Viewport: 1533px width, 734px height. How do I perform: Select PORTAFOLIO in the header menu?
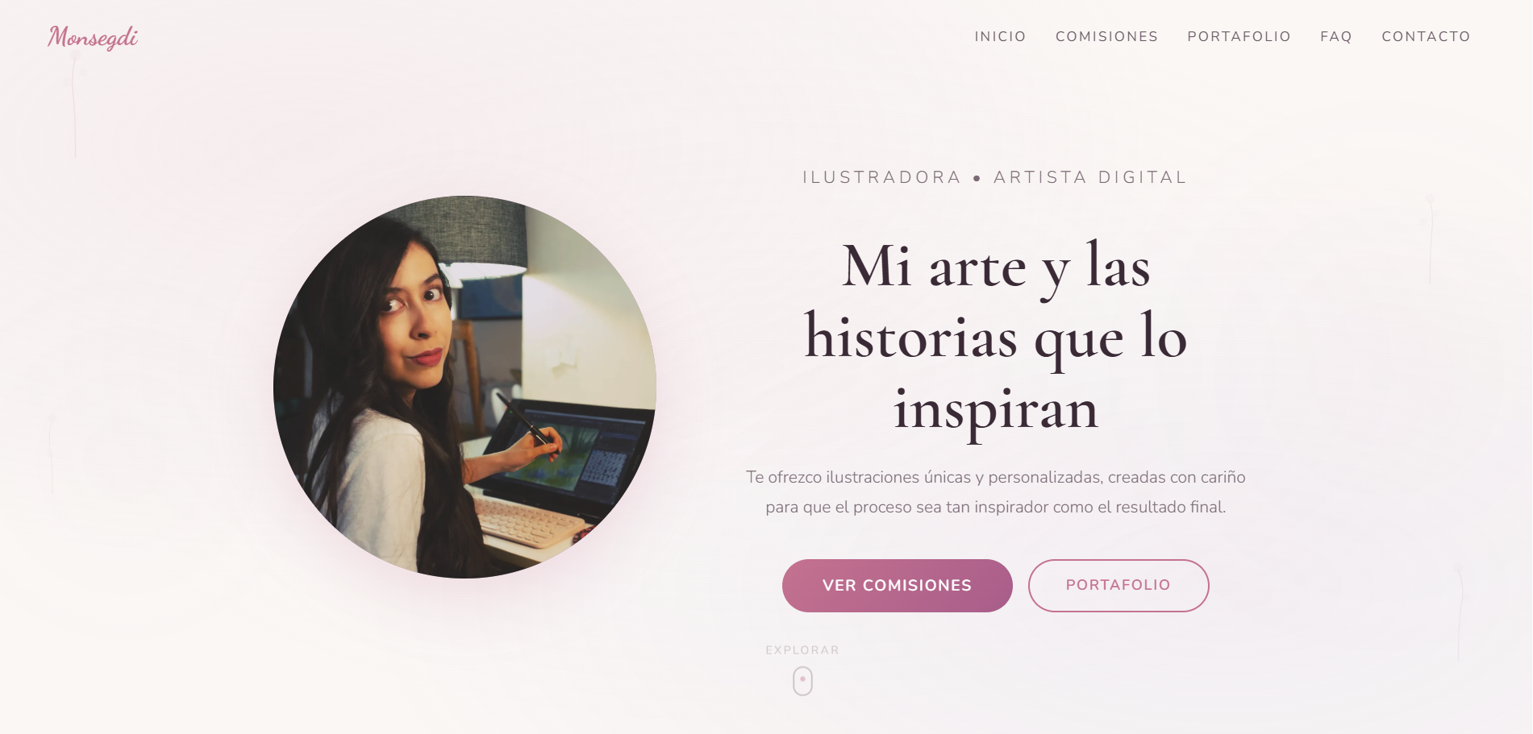1239,36
